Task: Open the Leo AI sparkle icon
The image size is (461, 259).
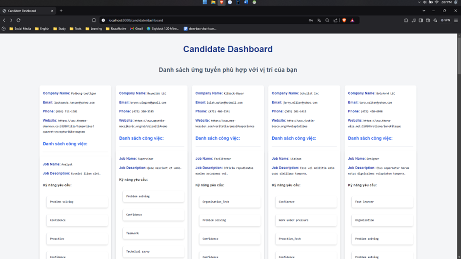Action: click(436, 21)
